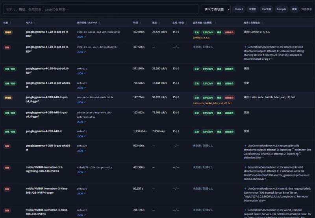The height and width of the screenshot is (218, 315).
Task: Click orange Cyrillic warning text under badges
Action: 201,38
